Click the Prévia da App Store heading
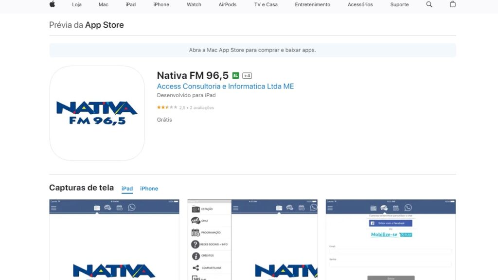This screenshot has height=280, width=498. pyautogui.click(x=87, y=25)
